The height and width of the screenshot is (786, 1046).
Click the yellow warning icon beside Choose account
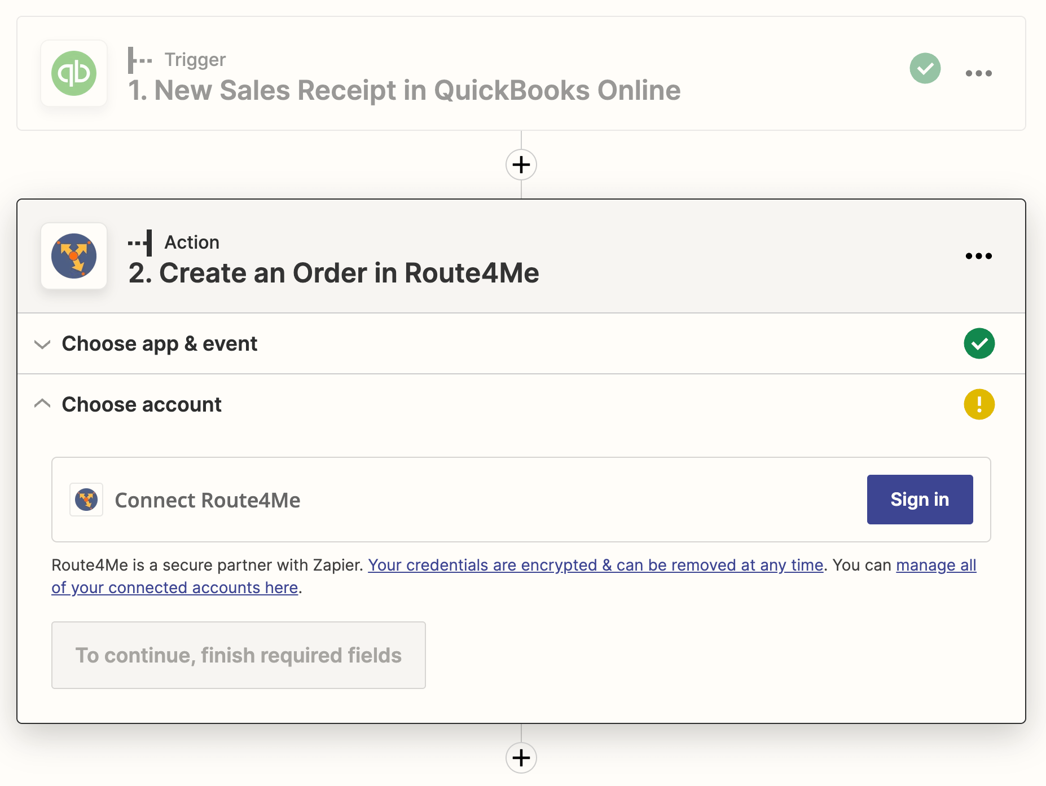(x=979, y=404)
